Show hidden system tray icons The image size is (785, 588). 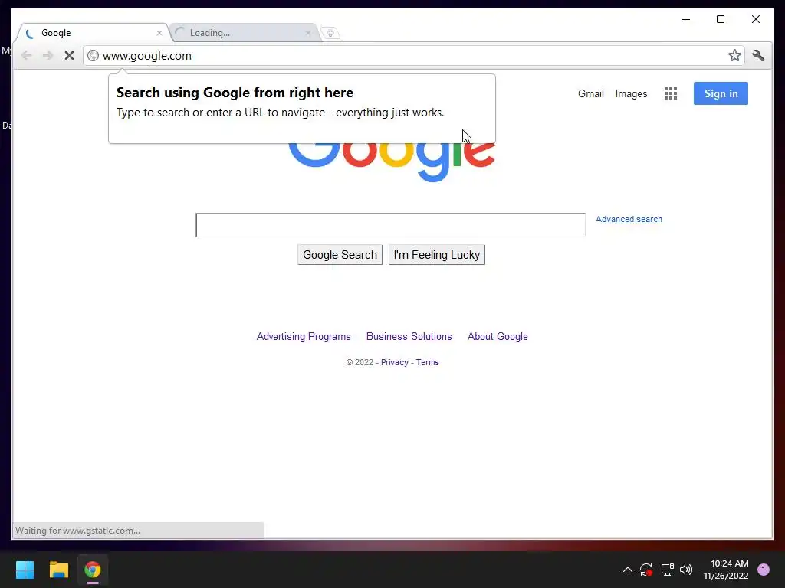[x=627, y=570]
